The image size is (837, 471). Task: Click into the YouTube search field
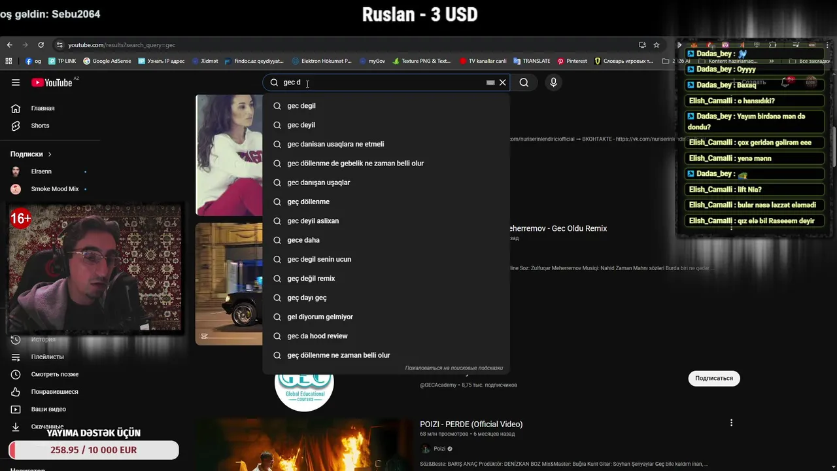[386, 82]
